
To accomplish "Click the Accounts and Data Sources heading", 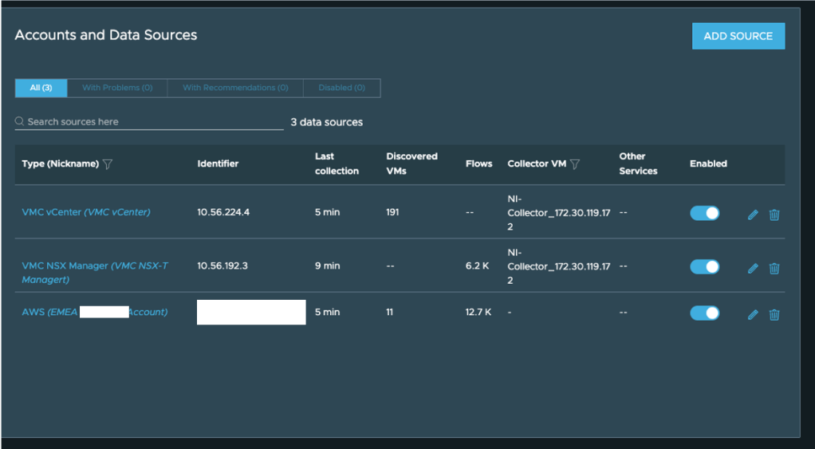I will pyautogui.click(x=106, y=35).
